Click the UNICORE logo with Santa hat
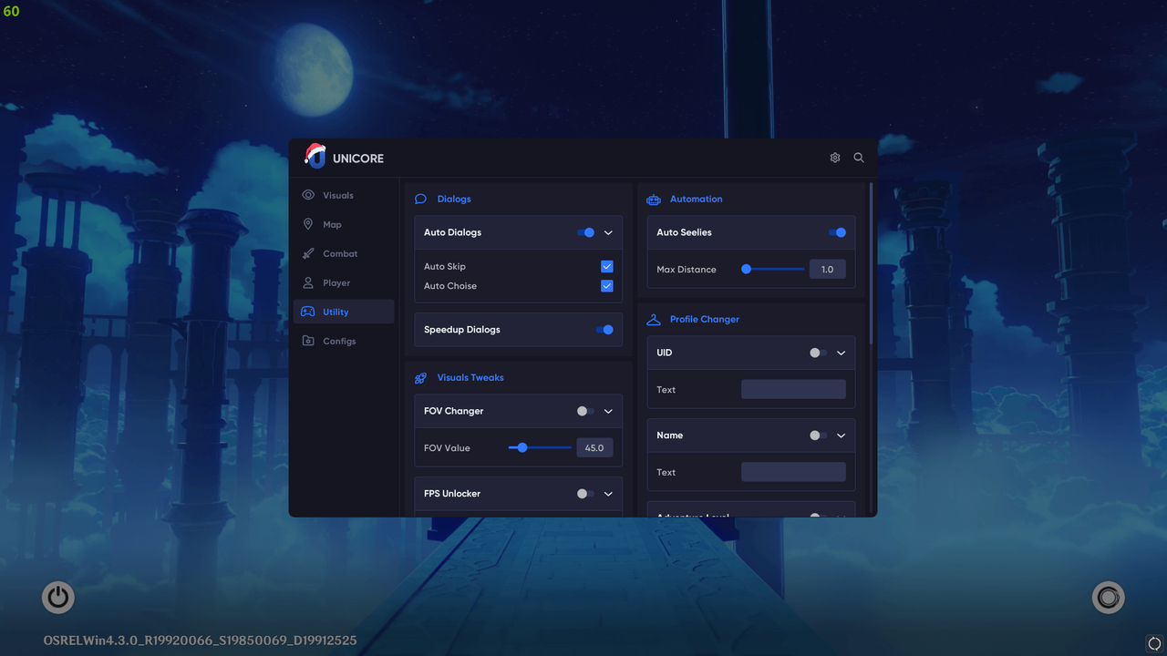The width and height of the screenshot is (1167, 656). (315, 157)
